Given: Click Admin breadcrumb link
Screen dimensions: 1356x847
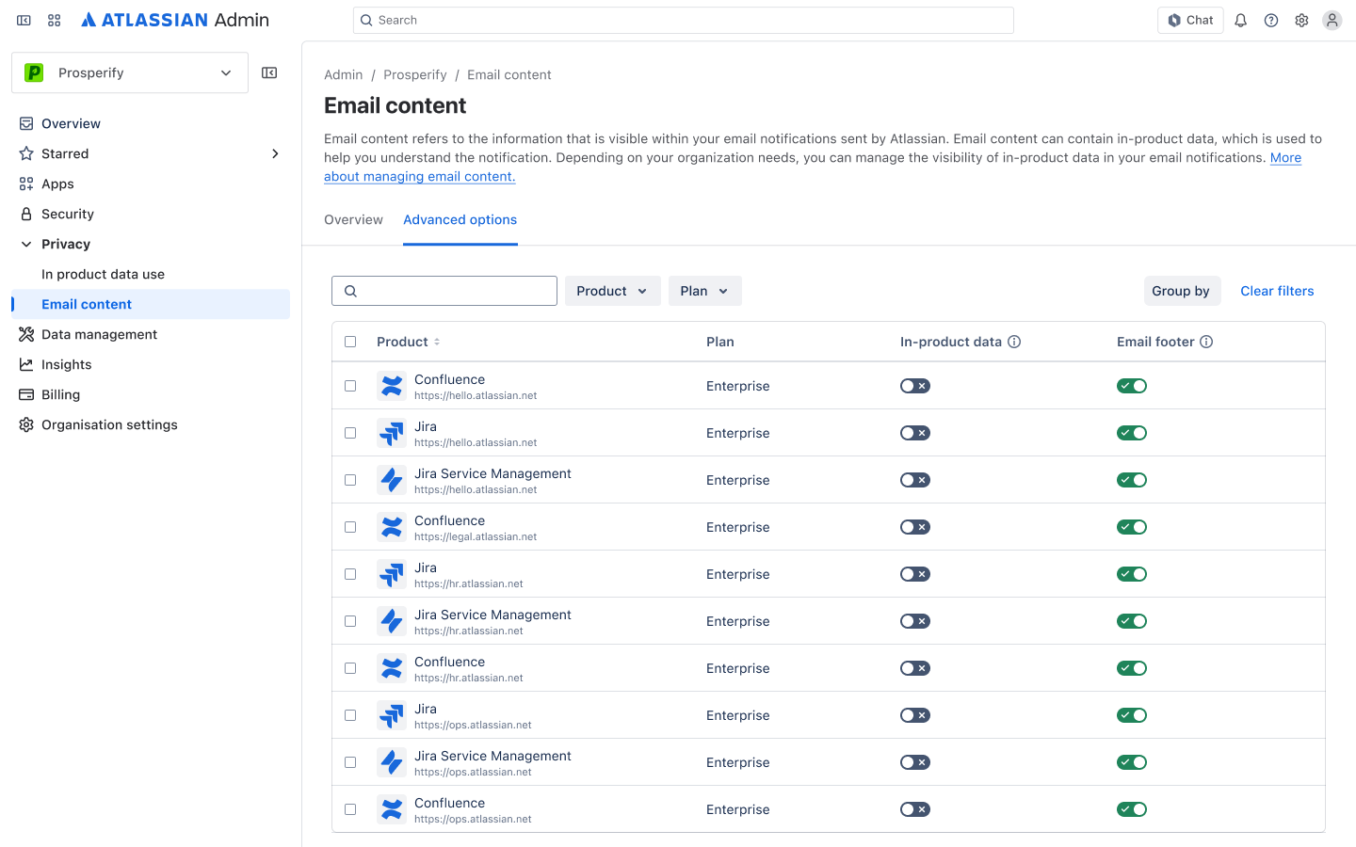Looking at the screenshot, I should coord(344,74).
